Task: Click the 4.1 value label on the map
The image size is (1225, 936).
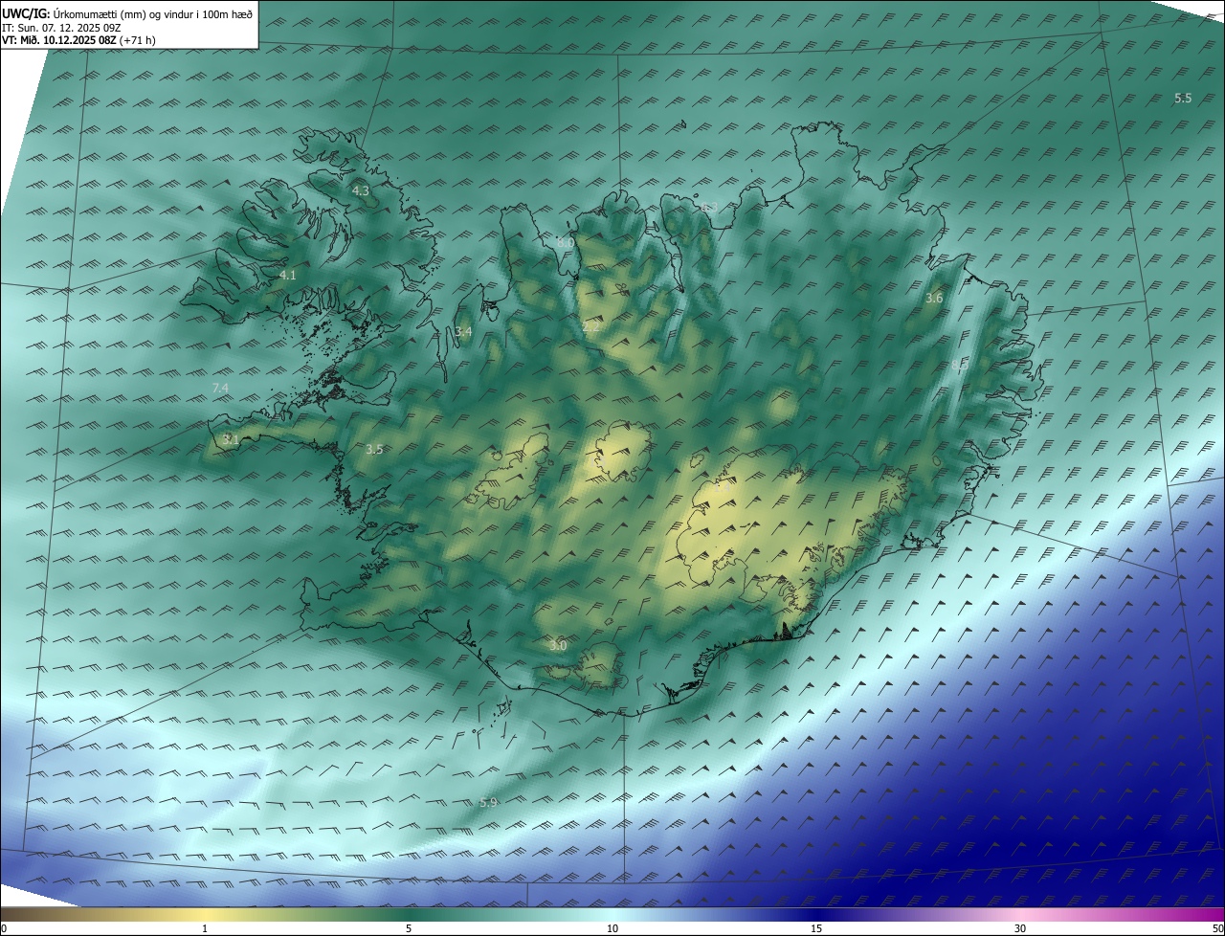Action: point(287,276)
